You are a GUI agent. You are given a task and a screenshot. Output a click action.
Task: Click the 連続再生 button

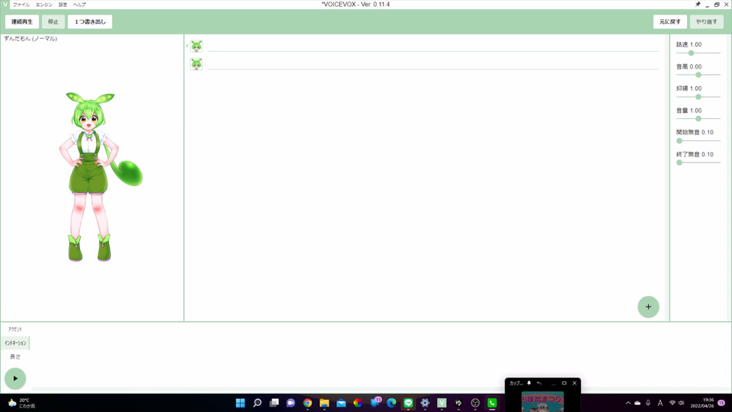(22, 21)
